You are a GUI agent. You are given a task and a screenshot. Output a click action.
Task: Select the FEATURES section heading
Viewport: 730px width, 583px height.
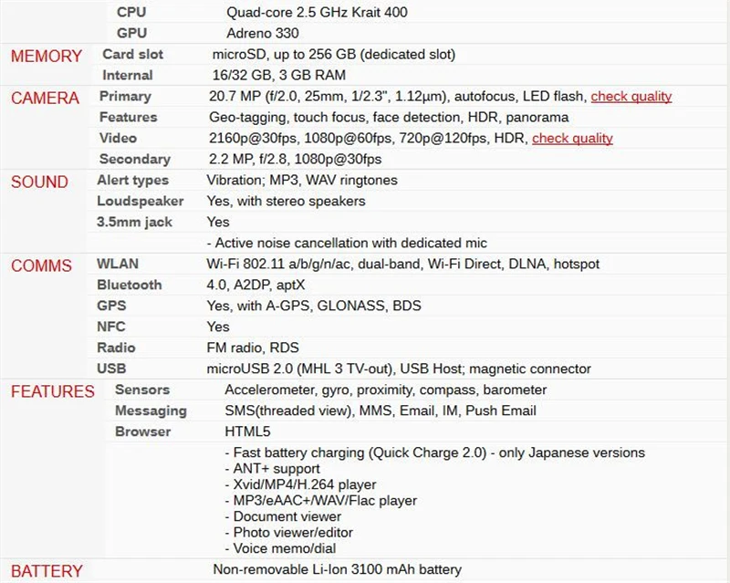click(x=53, y=391)
